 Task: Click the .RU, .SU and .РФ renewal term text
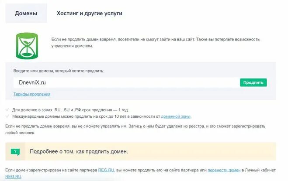point(70,110)
